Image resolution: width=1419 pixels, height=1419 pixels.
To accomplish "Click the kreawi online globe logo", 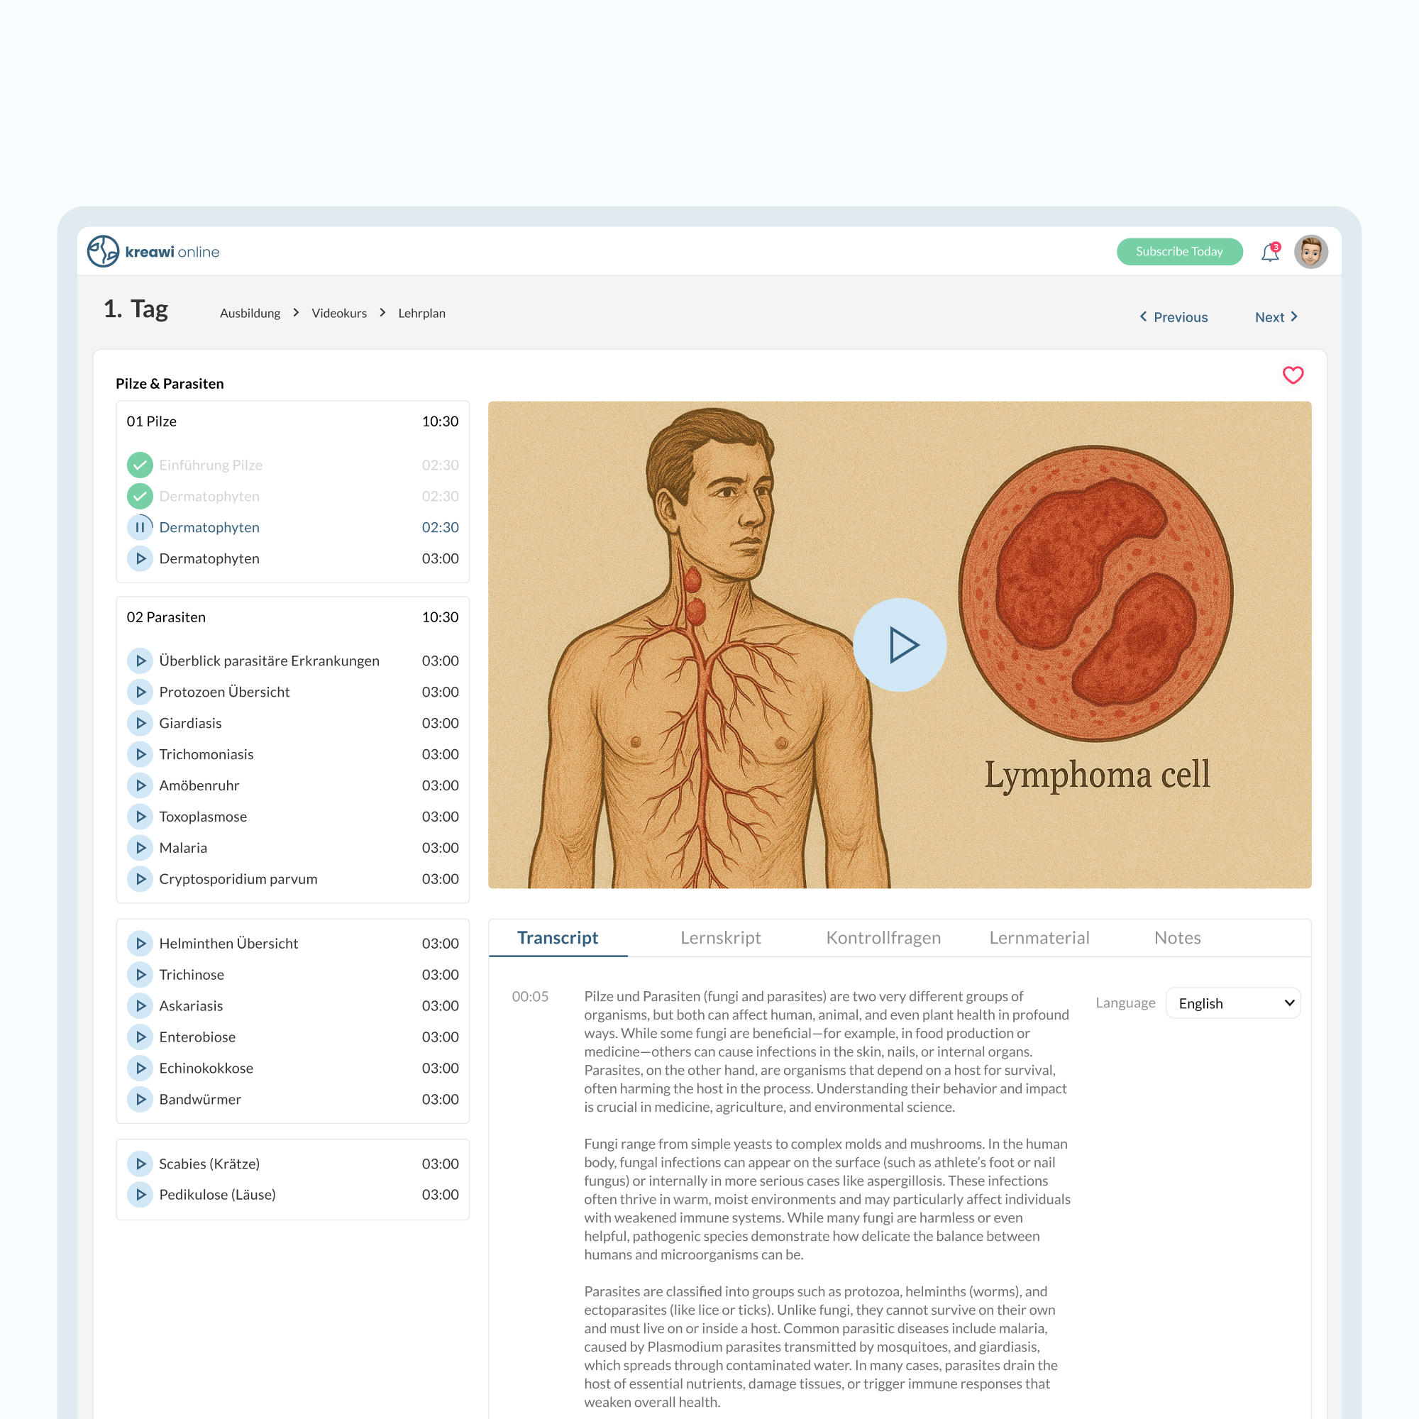I will pyautogui.click(x=104, y=251).
